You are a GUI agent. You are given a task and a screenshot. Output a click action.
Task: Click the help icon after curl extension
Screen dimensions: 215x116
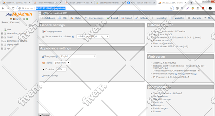pos(183,74)
